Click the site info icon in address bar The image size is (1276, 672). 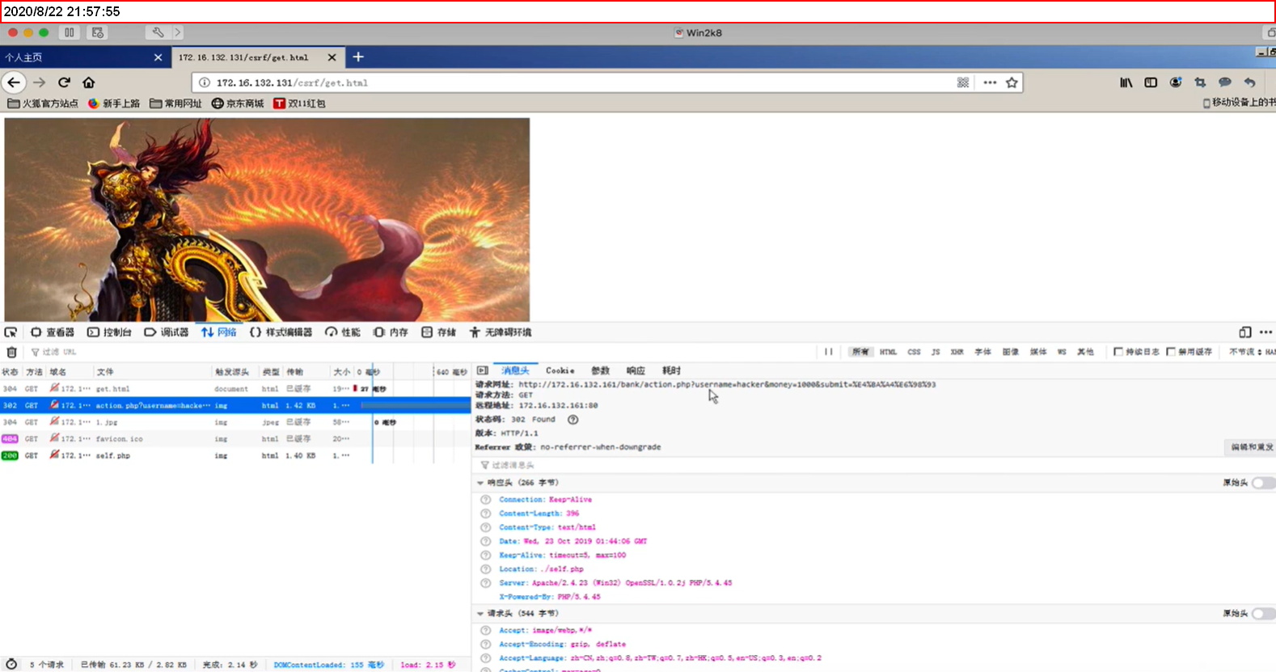(205, 82)
